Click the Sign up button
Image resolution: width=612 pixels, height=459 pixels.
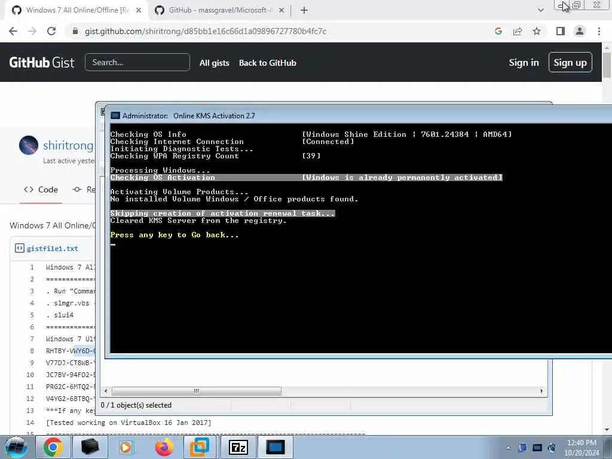point(570,62)
